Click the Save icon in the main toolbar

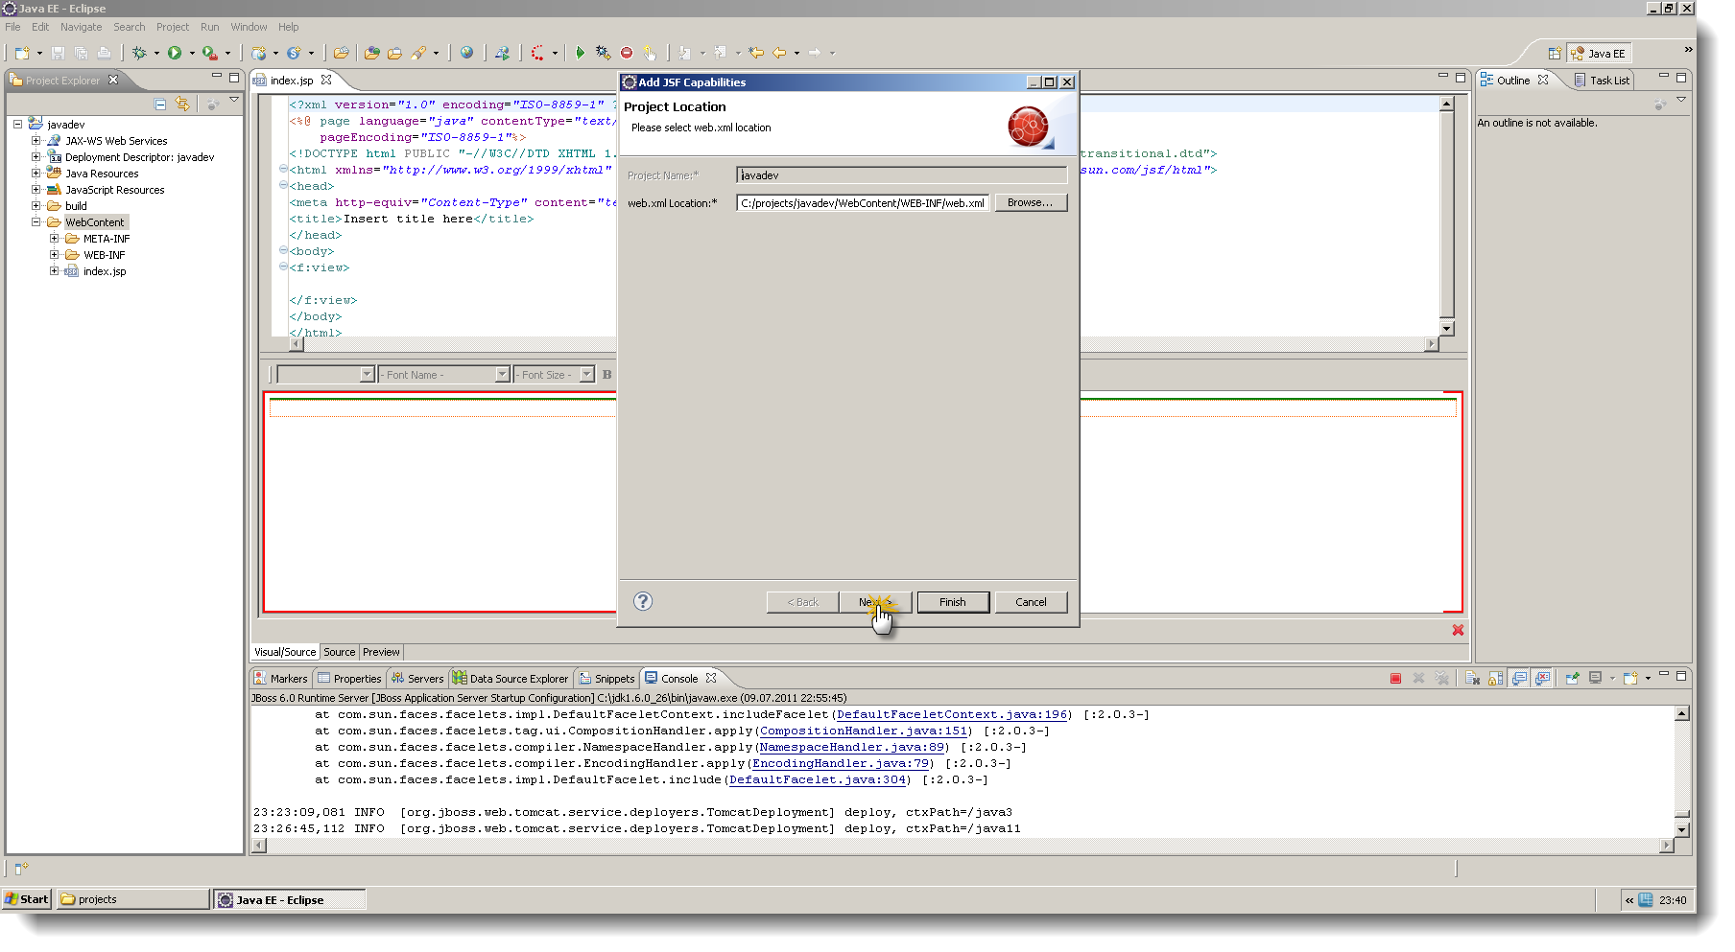(x=57, y=53)
